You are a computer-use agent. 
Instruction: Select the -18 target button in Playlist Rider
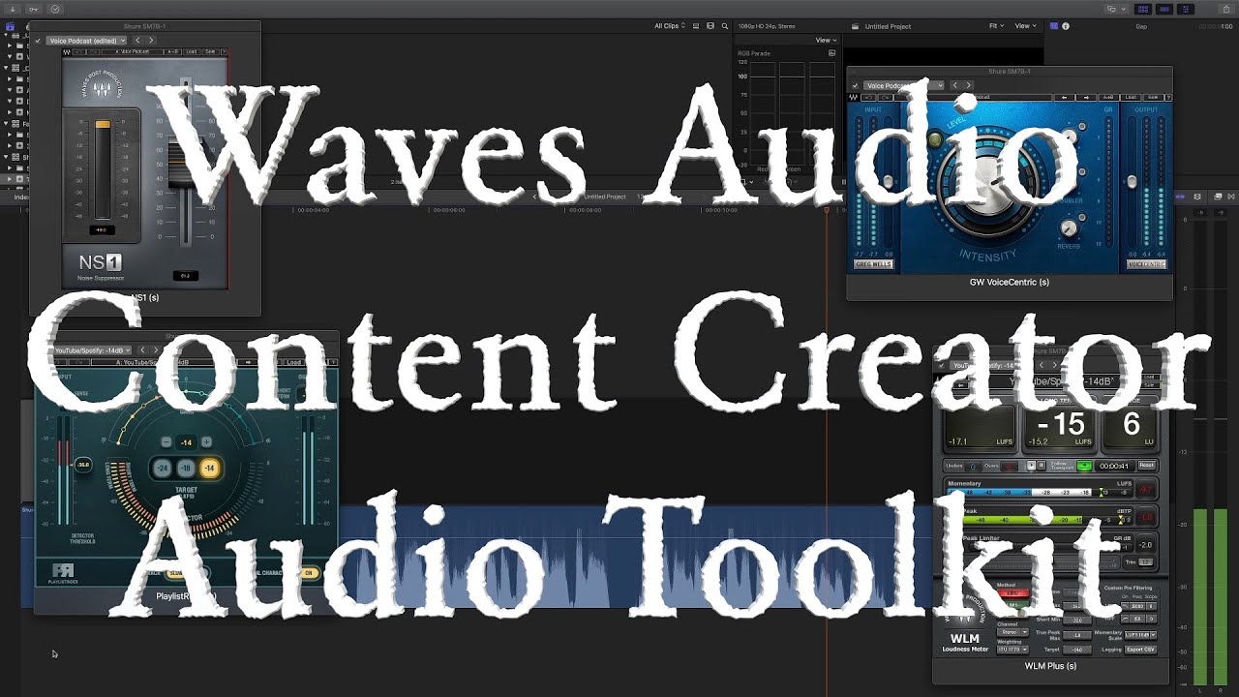click(x=186, y=469)
